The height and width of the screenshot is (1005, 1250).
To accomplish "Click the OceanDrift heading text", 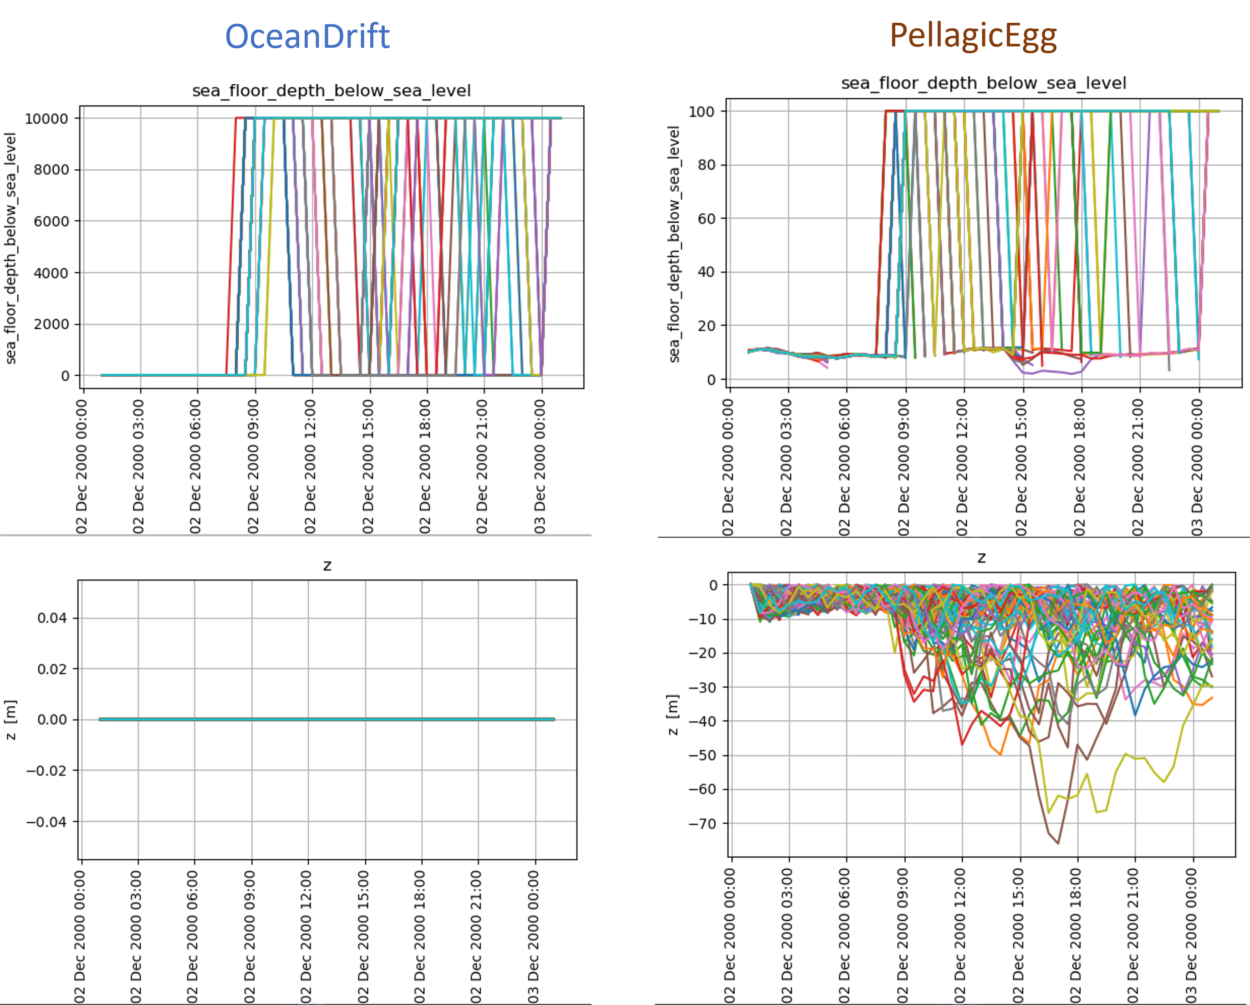I will click(x=307, y=36).
